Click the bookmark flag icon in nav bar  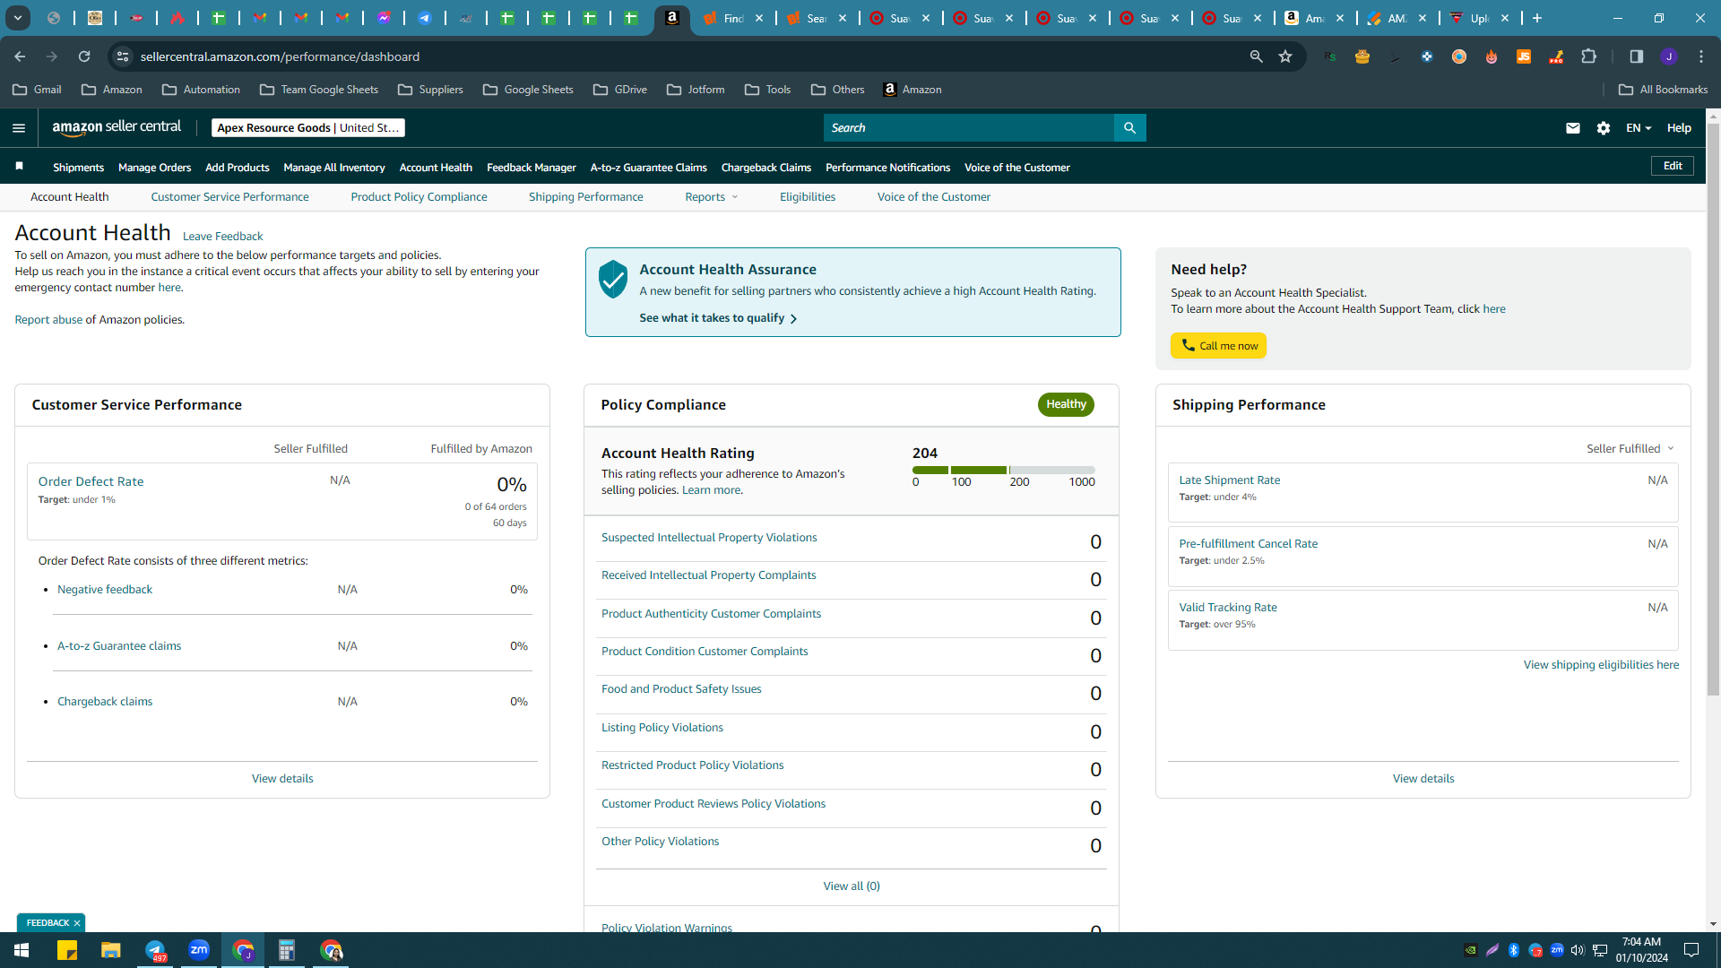pos(19,166)
